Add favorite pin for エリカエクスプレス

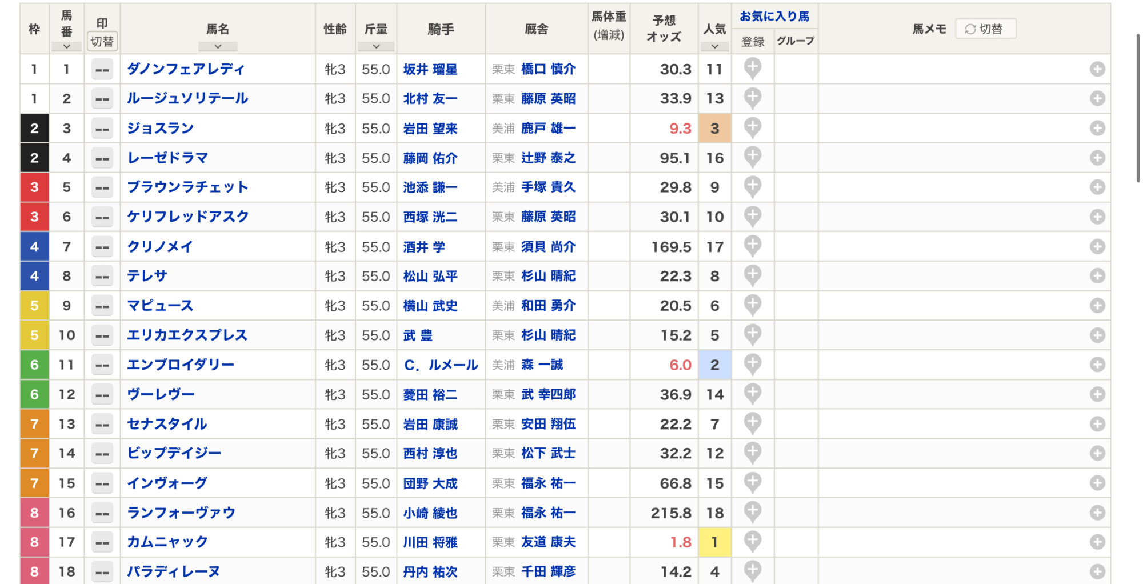click(752, 334)
